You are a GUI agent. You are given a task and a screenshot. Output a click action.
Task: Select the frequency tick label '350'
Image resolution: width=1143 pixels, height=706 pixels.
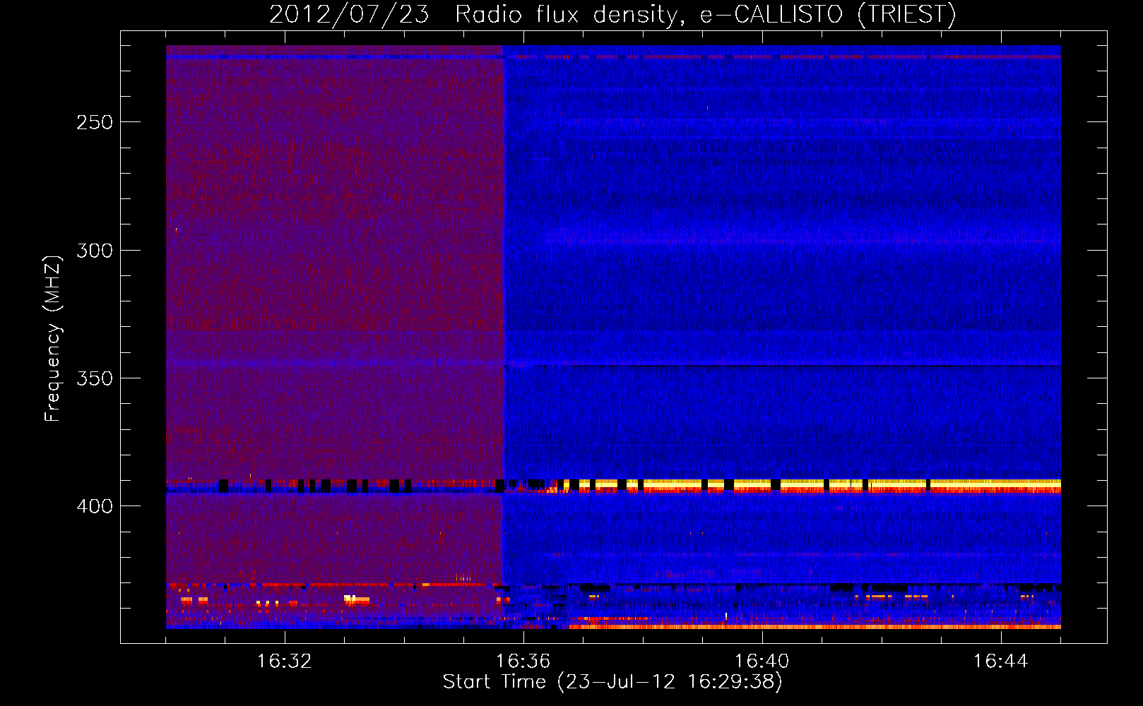(95, 378)
